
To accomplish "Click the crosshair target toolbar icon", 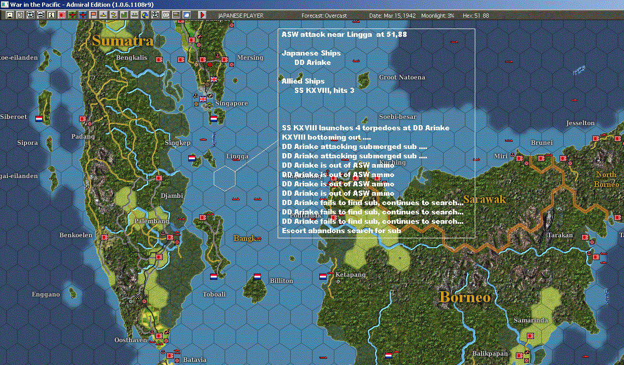I will click(x=155, y=15).
